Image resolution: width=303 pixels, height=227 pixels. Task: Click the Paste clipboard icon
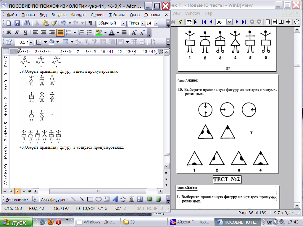pyautogui.click(x=45, y=23)
